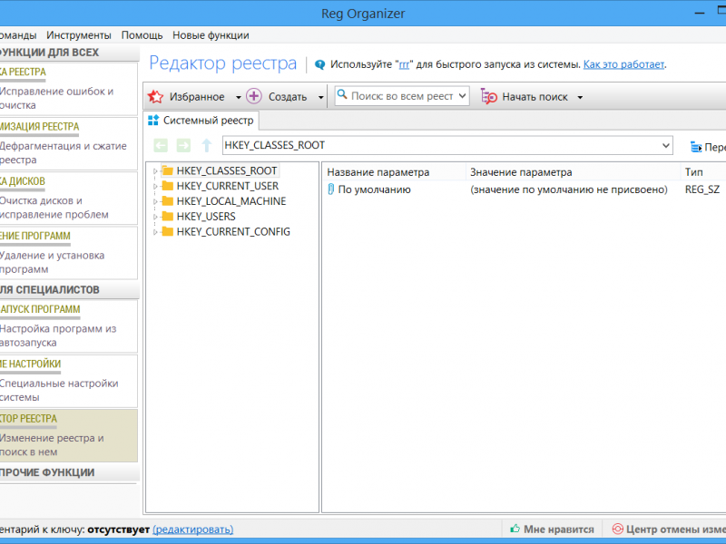Open the registry optimization section in sidebar
Screen dimensions: 726x544
[69, 143]
